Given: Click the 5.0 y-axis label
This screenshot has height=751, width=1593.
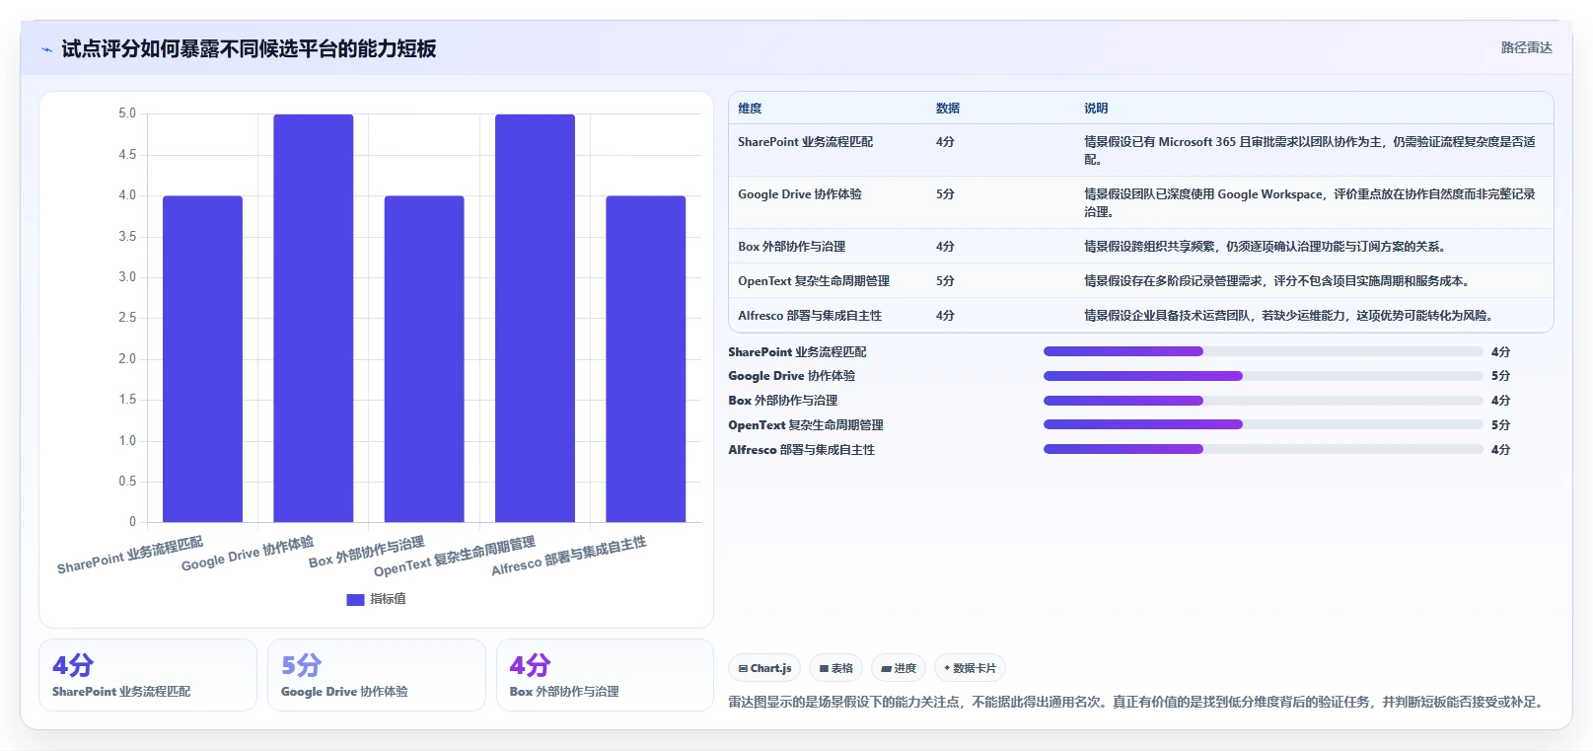Looking at the screenshot, I should pyautogui.click(x=127, y=113).
